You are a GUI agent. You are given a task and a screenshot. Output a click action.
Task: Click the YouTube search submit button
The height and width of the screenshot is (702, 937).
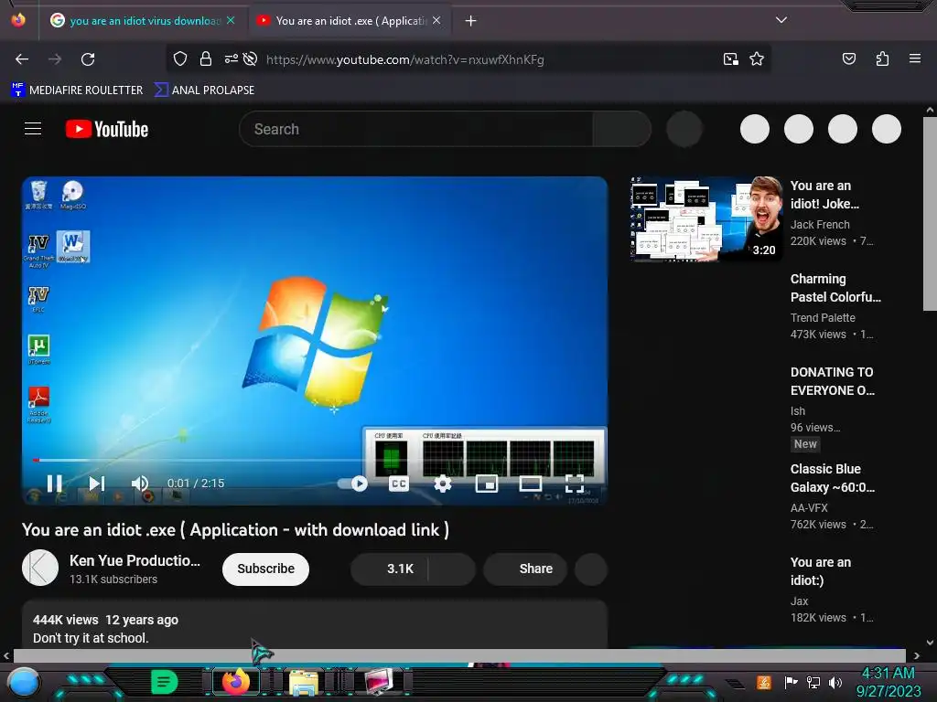coord(621,129)
